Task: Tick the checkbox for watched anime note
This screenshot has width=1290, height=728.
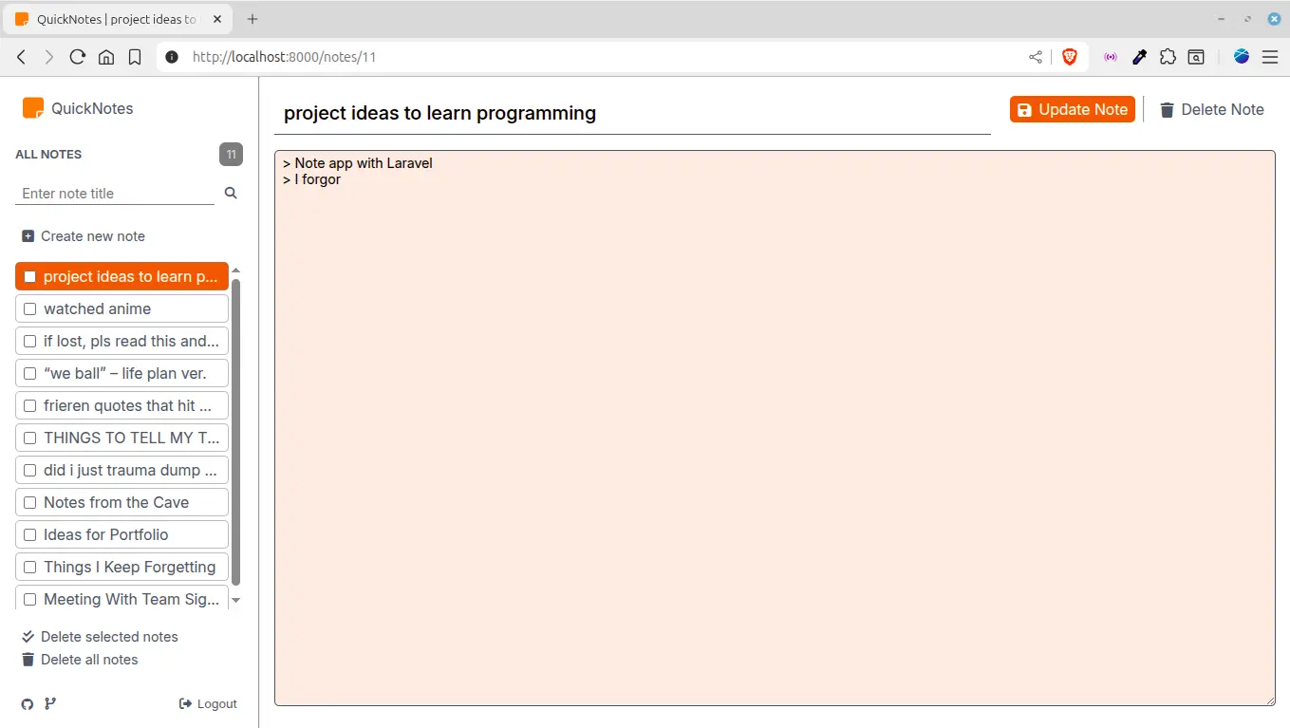Action: point(30,309)
